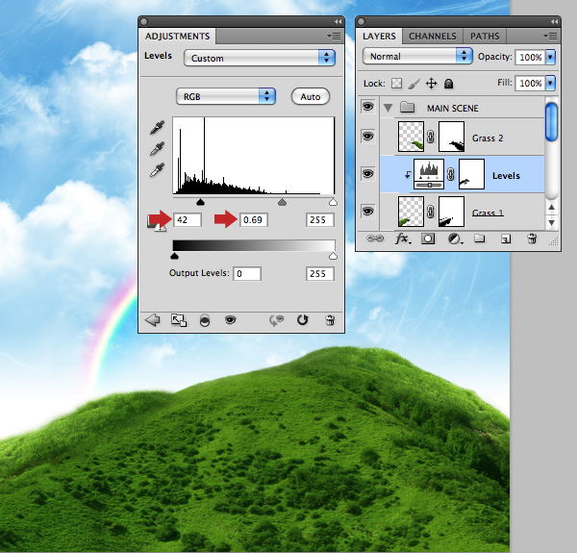Screen dimensions: 577x553
Task: Hide the MAIN SCENE group
Action: coord(367,107)
